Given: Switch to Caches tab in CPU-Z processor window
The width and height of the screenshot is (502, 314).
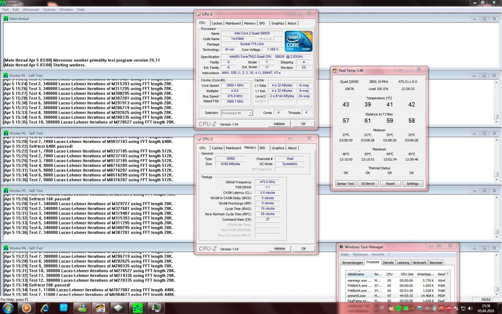Looking at the screenshot, I should 217,23.
